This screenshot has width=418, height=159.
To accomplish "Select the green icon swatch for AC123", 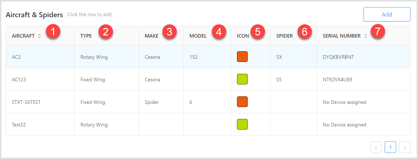I will [x=242, y=79].
